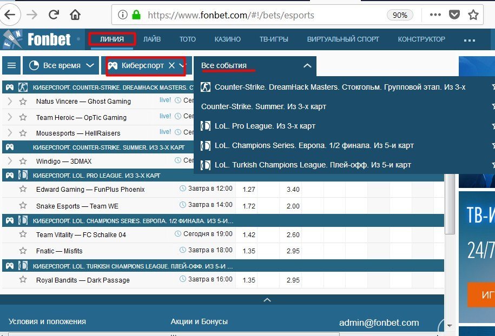The height and width of the screenshot is (336, 495).
Task: Click gamepad icon in DreamHack Masters header
Action: [x=10, y=88]
